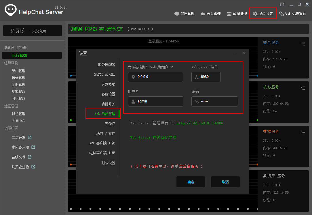Click the HelpChat Server logo icon
This screenshot has width=312, height=215.
tap(10, 10)
